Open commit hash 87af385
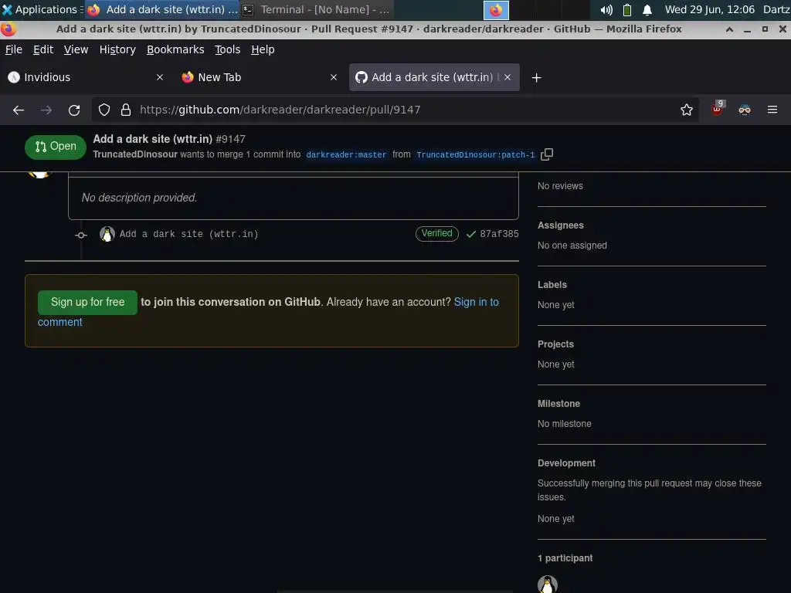 tap(499, 234)
